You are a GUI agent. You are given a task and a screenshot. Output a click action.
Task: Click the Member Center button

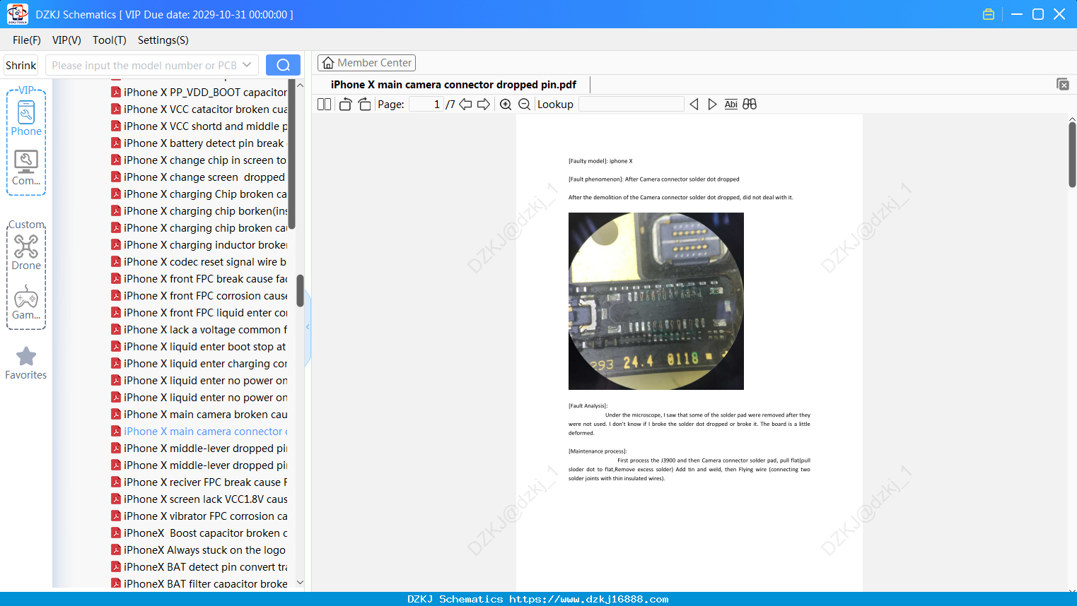pyautogui.click(x=366, y=63)
